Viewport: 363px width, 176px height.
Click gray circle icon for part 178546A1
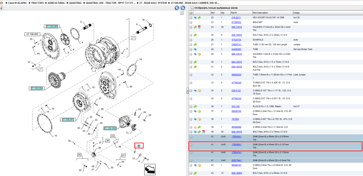point(191,144)
